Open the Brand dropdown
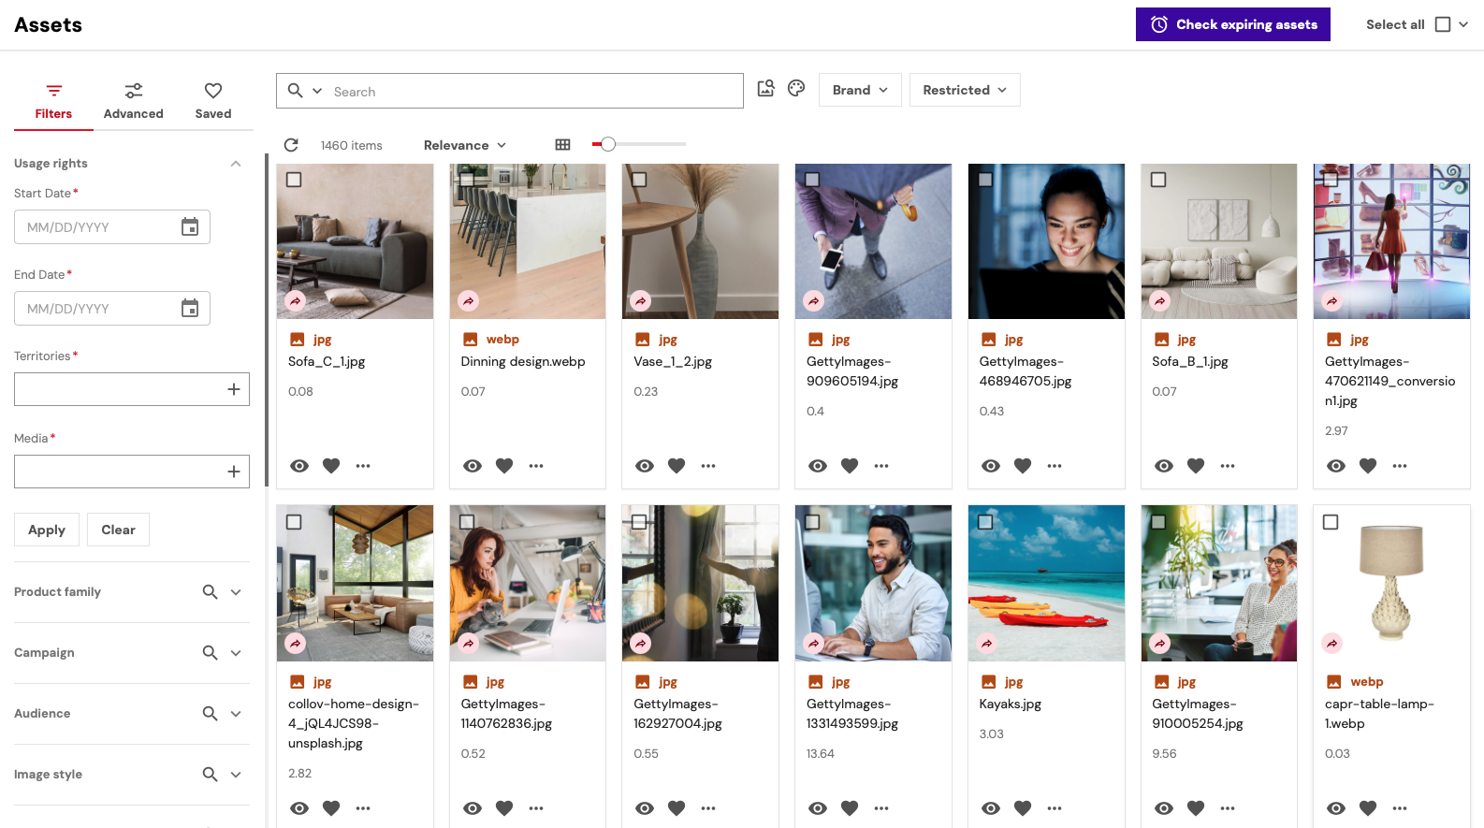Image resolution: width=1484 pixels, height=828 pixels. pos(860,90)
